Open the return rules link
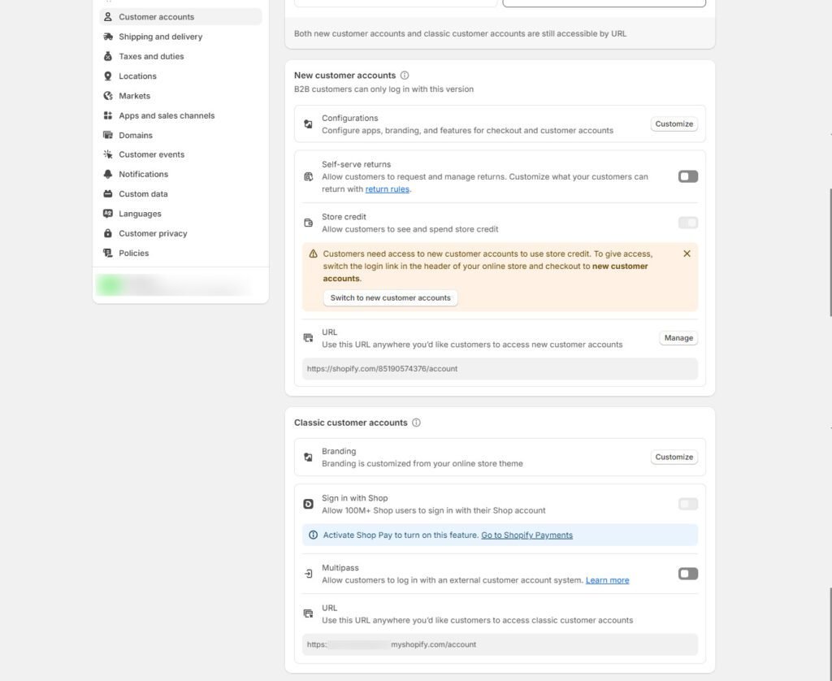This screenshot has width=832, height=681. click(388, 189)
